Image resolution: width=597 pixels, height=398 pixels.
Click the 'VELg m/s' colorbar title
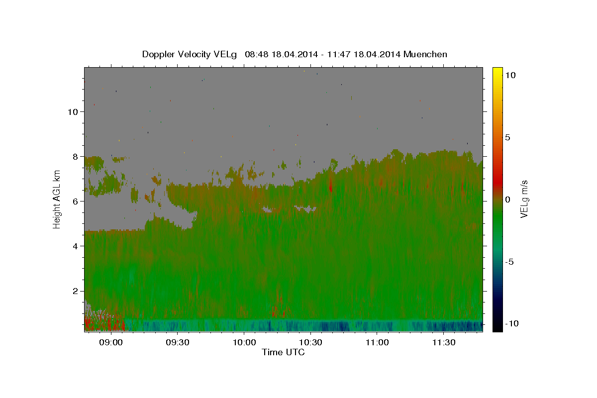click(x=524, y=199)
